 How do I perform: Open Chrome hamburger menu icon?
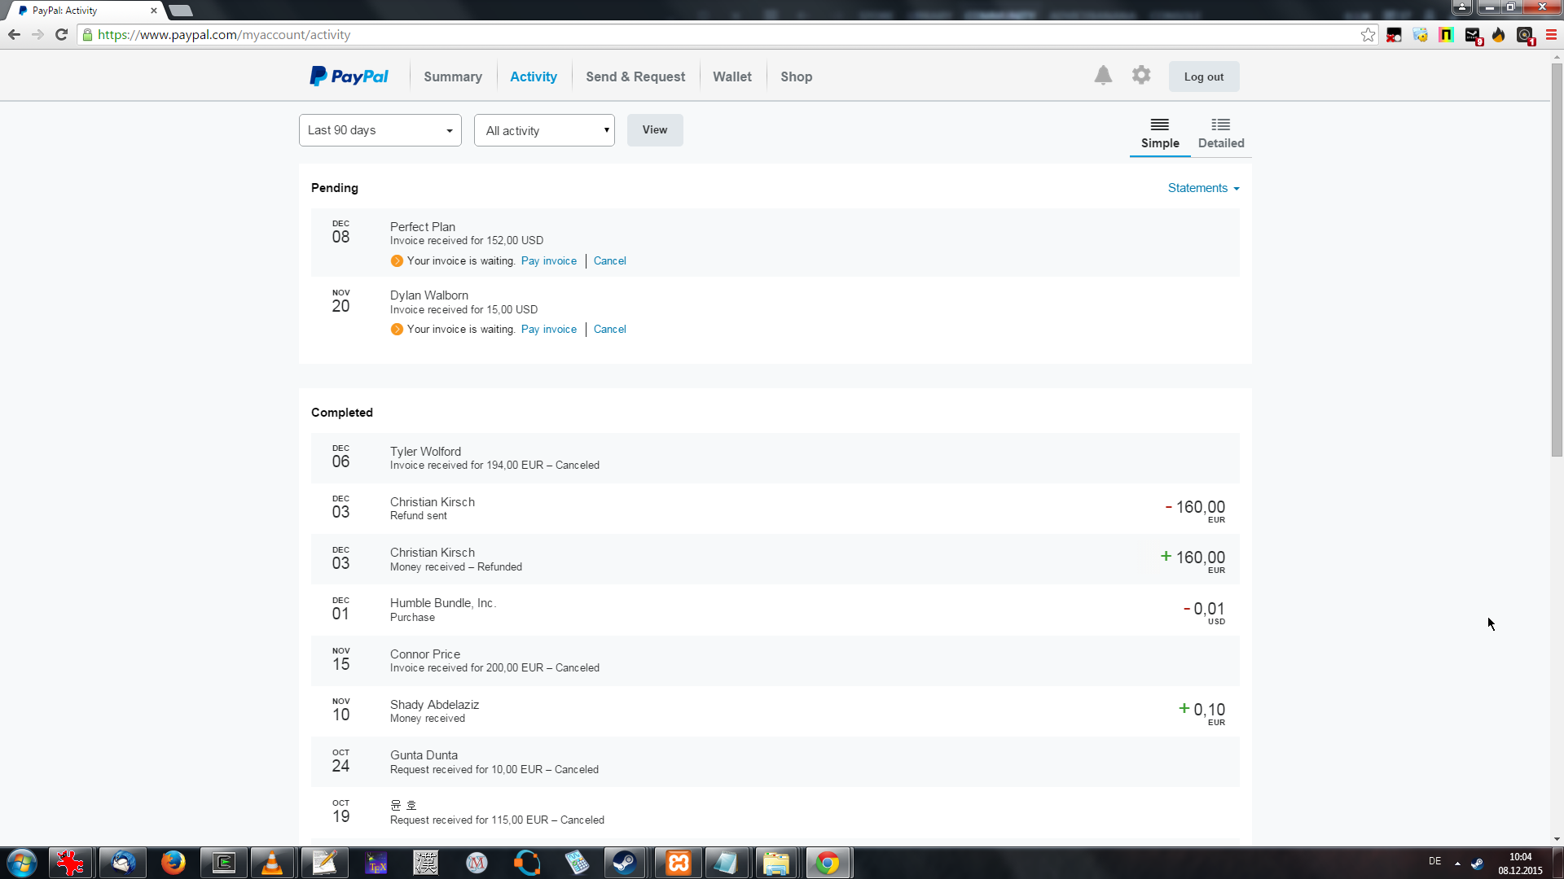coord(1551,35)
